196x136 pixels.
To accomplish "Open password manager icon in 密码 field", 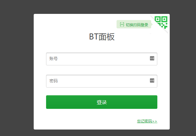I will pos(152,80).
